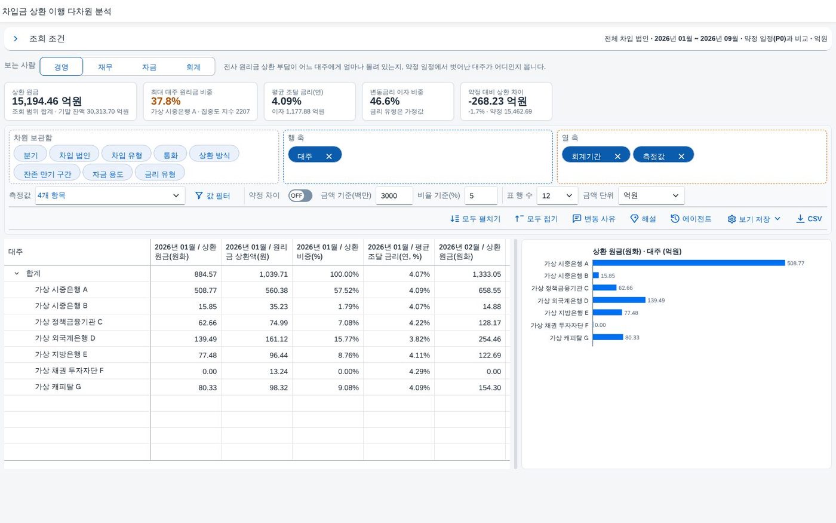This screenshot has width=836, height=523.
Task: Focus the 금액 기준(백만) input field
Action: pyautogui.click(x=394, y=195)
